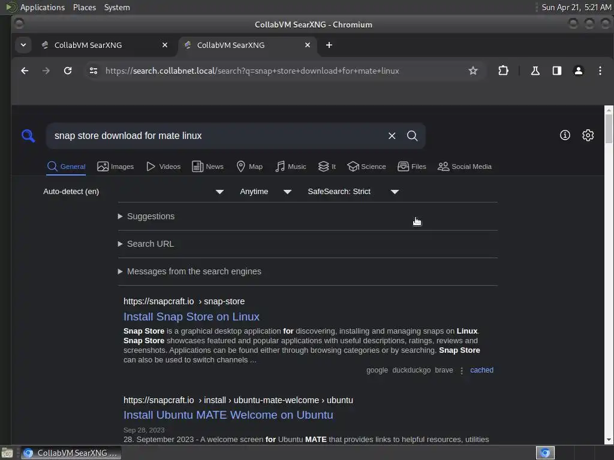Switch to It category
Image resolution: width=614 pixels, height=460 pixels.
(x=327, y=167)
